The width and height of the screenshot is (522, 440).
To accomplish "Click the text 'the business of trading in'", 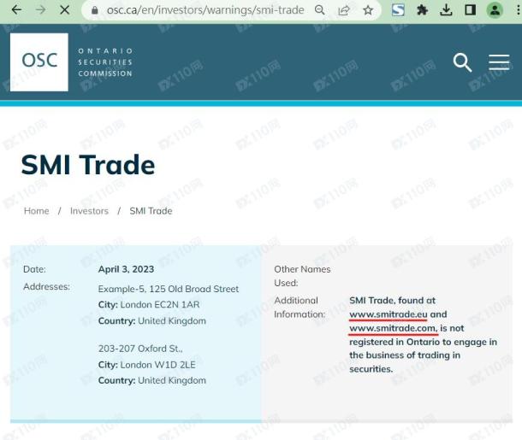I will (405, 355).
